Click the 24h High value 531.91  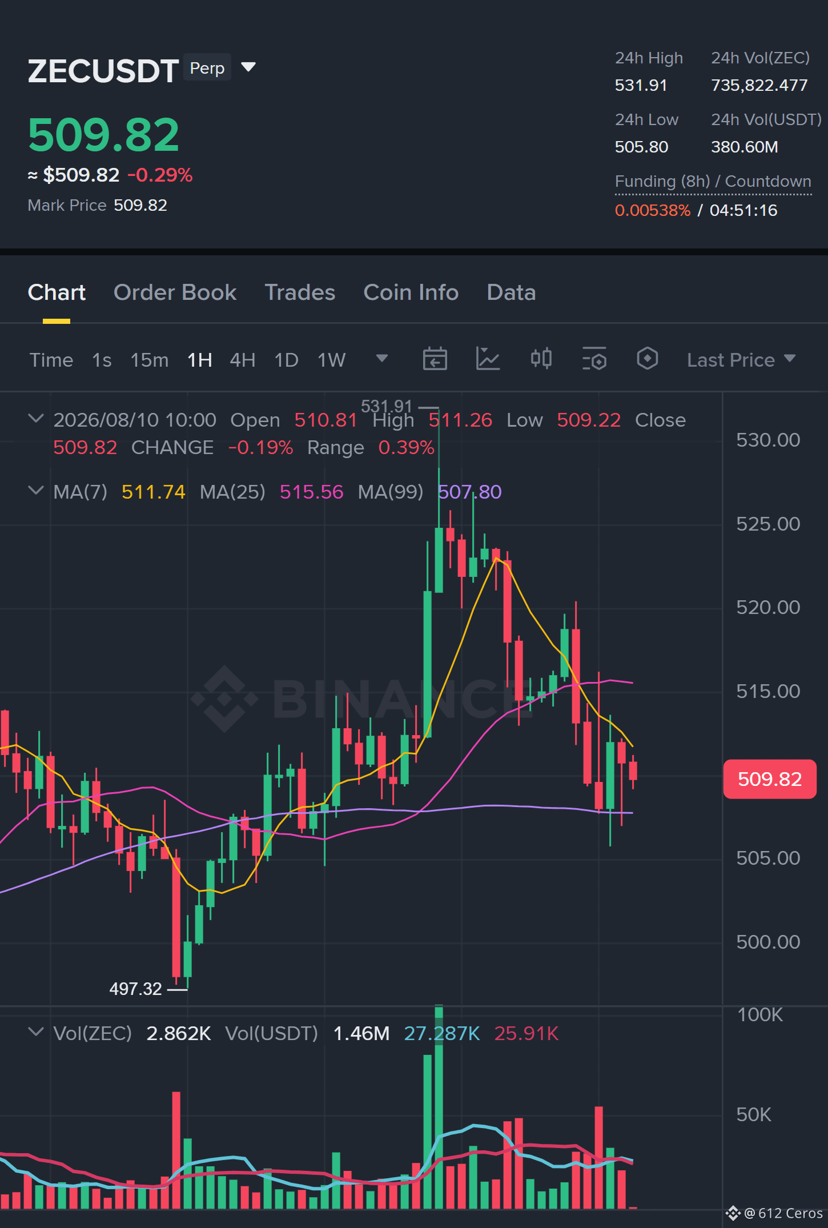coord(641,86)
